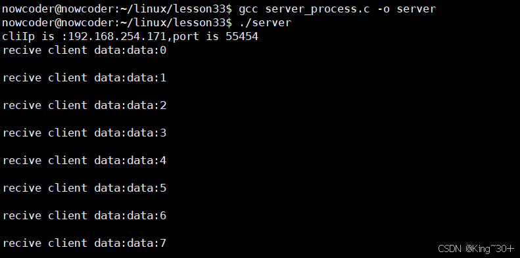
Task: Click the server_process.c filename
Action: point(318,9)
